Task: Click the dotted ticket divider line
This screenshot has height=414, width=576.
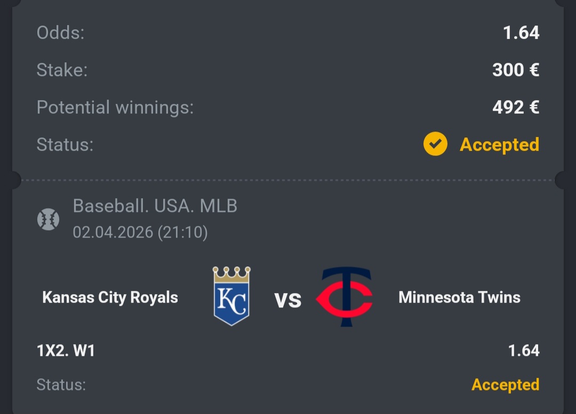Action: pyautogui.click(x=288, y=180)
